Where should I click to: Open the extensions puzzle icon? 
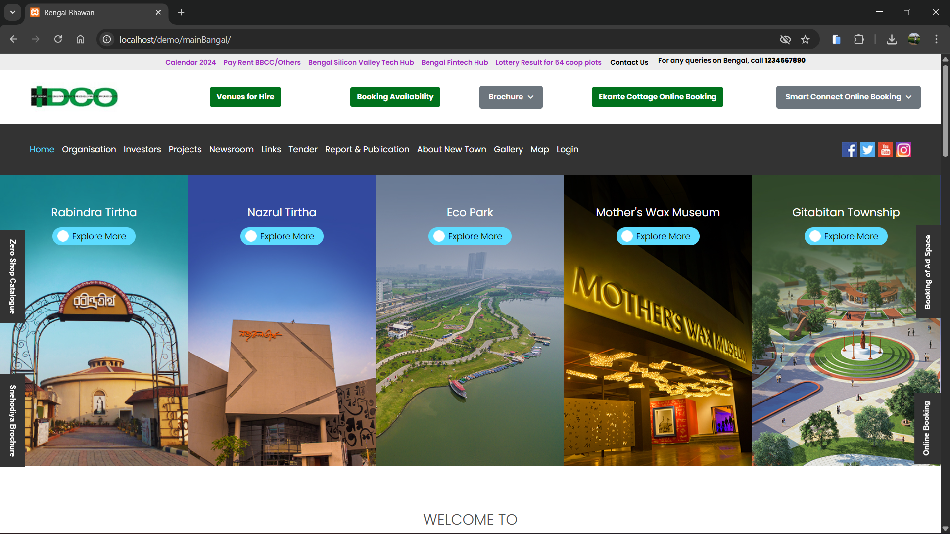[859, 39]
